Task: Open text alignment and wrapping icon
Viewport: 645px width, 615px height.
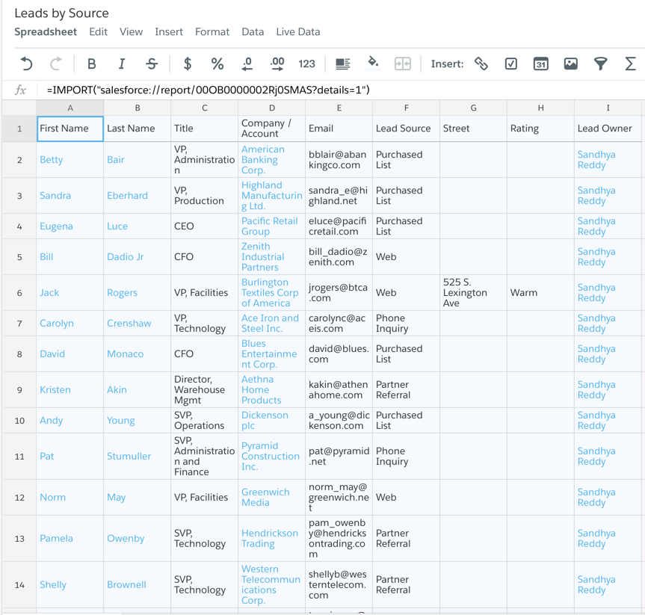Action: pyautogui.click(x=342, y=64)
